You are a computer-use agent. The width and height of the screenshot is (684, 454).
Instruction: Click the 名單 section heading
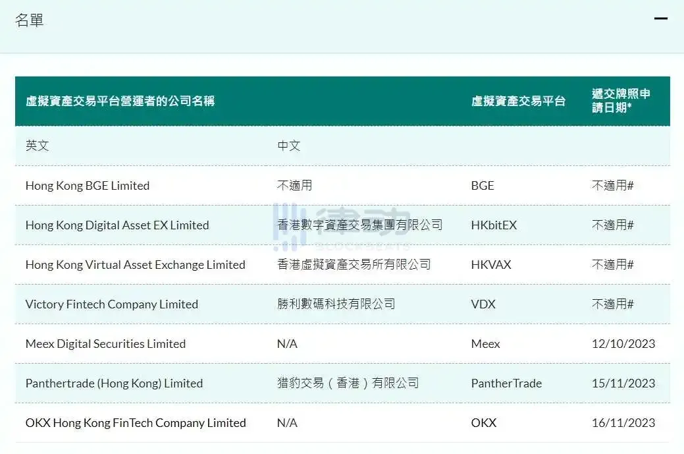coord(29,20)
